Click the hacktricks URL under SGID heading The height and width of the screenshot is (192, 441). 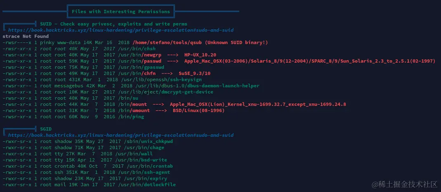pyautogui.click(x=120, y=135)
